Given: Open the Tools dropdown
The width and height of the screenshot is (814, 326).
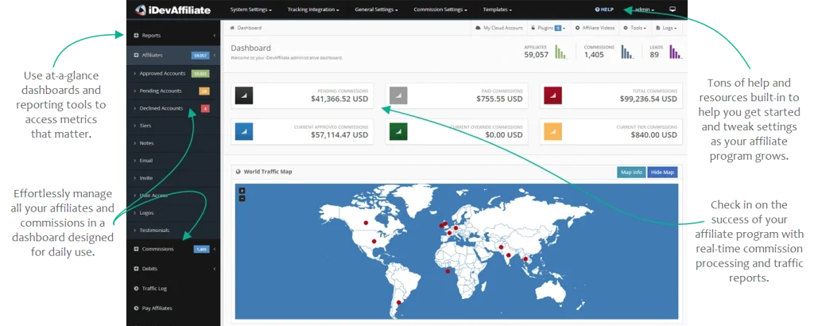Looking at the screenshot, I should coord(635,28).
